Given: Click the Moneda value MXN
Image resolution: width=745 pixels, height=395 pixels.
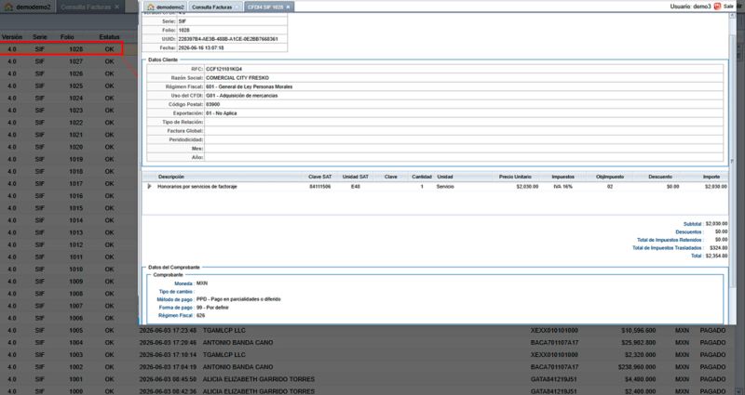Looking at the screenshot, I should pos(202,283).
